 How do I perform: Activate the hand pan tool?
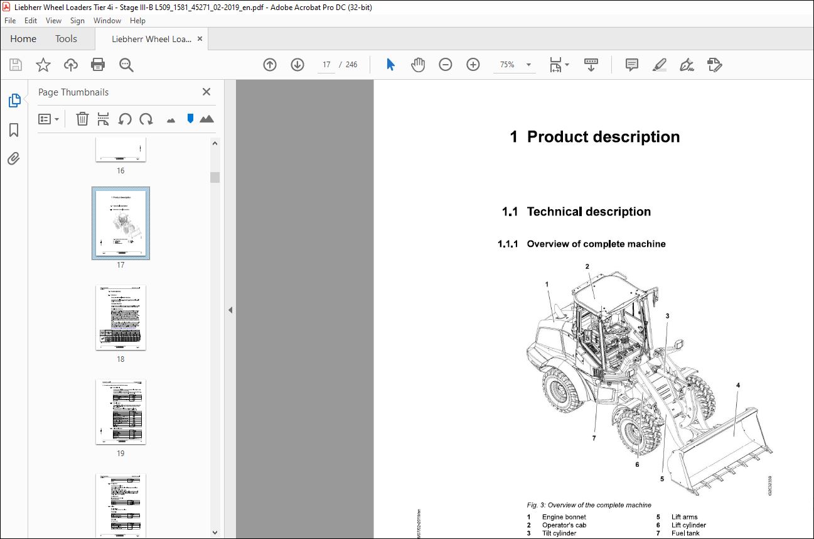coord(418,65)
